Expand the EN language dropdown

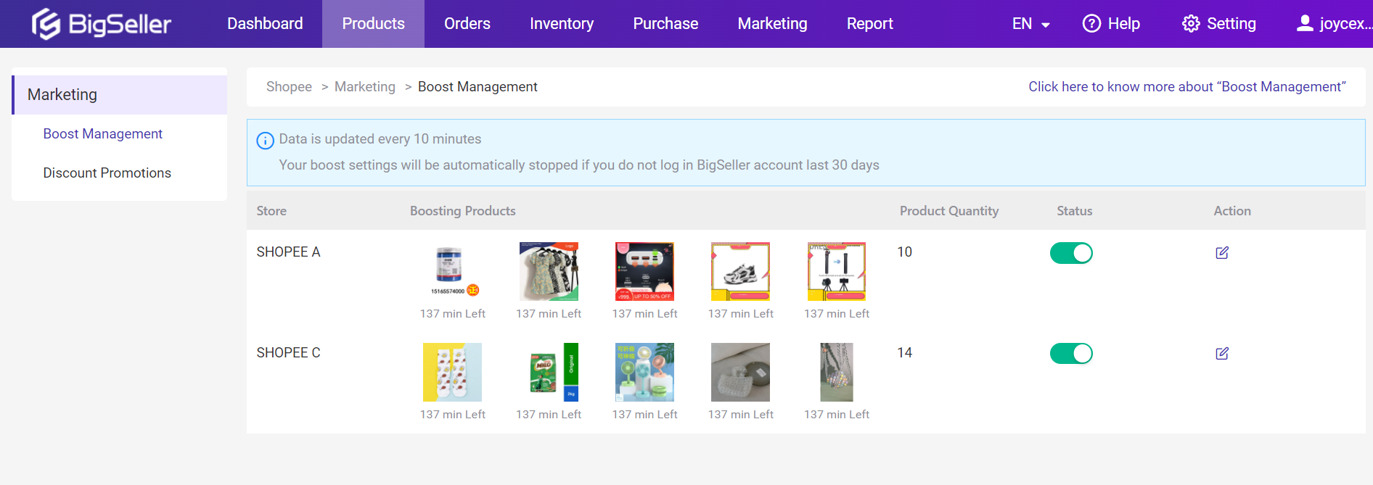coord(1030,24)
